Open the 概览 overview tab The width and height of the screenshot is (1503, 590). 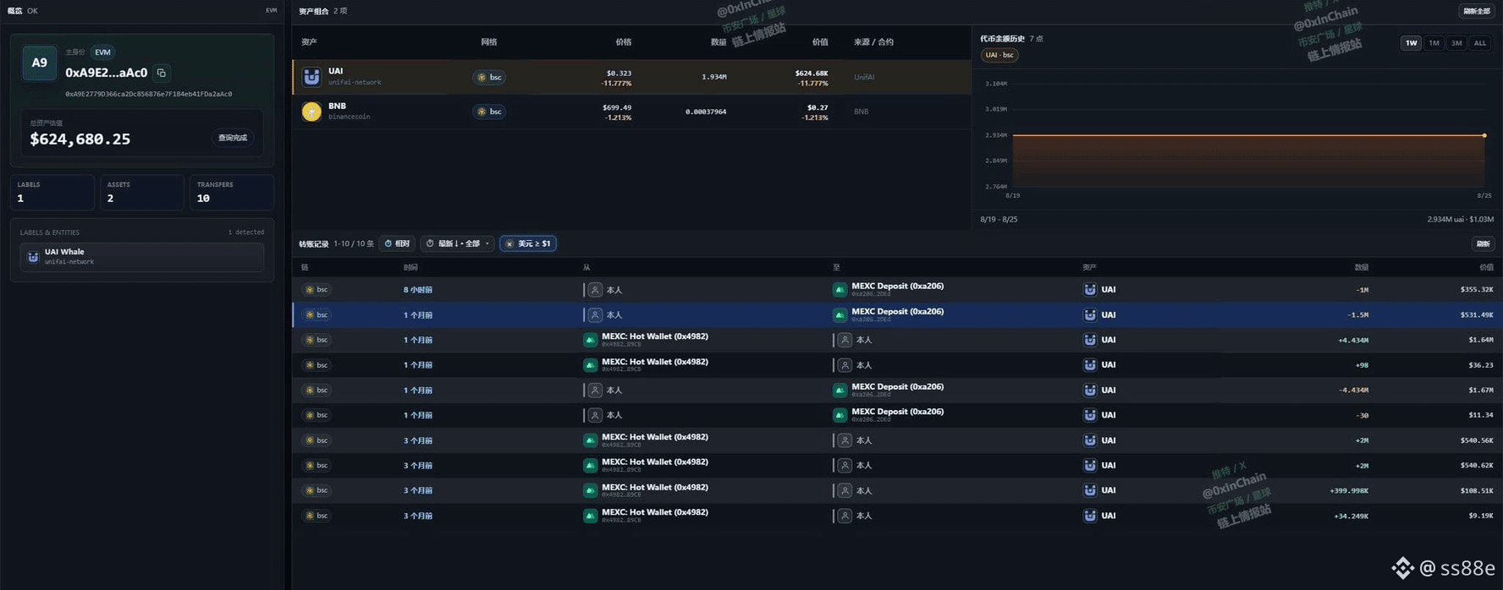click(14, 11)
